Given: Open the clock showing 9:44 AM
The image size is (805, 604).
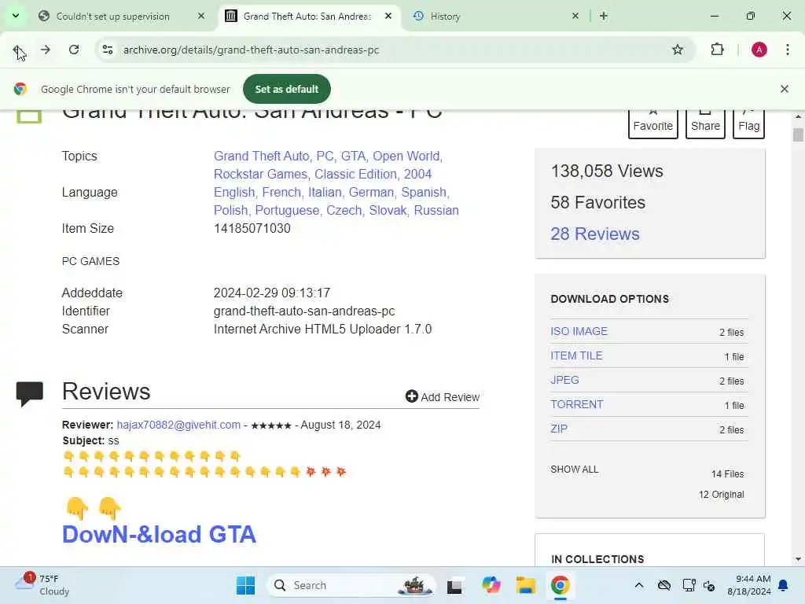Looking at the screenshot, I should pos(749,585).
